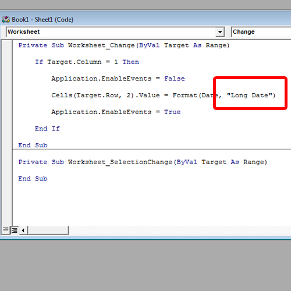Place cursor on the End If line
Viewport: 291px width, 291px height.
(47, 129)
